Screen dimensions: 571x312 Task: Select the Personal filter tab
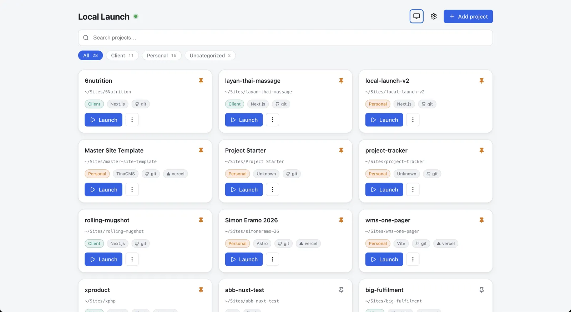(x=162, y=56)
